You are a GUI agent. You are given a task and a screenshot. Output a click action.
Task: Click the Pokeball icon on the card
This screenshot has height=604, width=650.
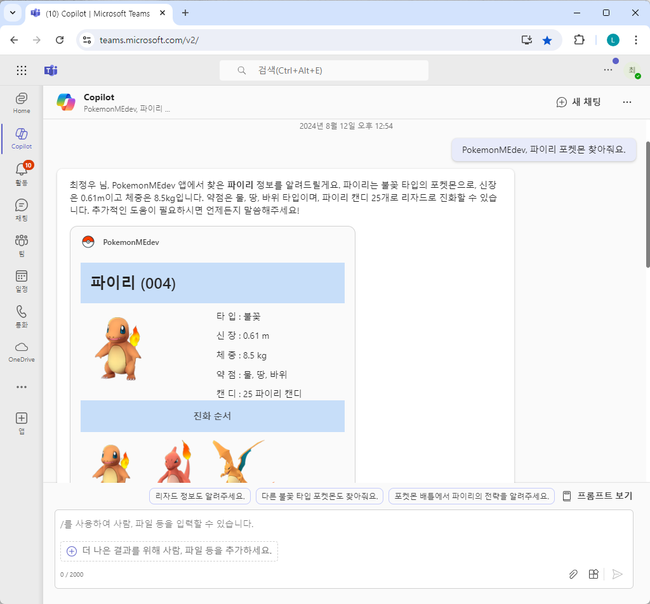[x=88, y=242]
